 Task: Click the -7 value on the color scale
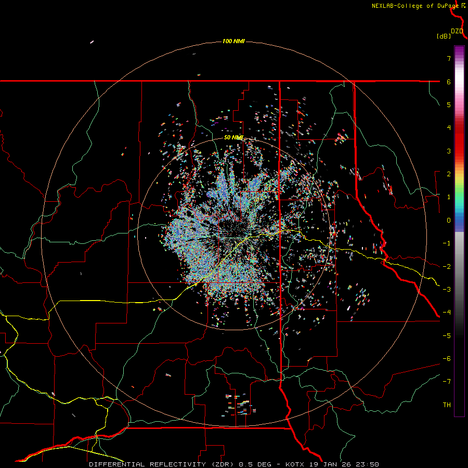[x=447, y=382]
